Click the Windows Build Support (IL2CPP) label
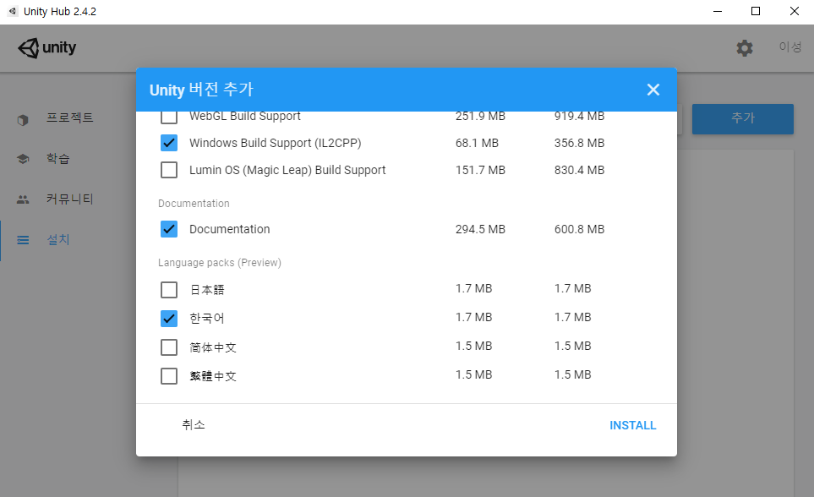The image size is (814, 497). click(276, 143)
